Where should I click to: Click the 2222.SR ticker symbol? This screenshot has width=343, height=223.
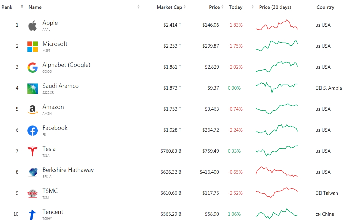[48, 93]
